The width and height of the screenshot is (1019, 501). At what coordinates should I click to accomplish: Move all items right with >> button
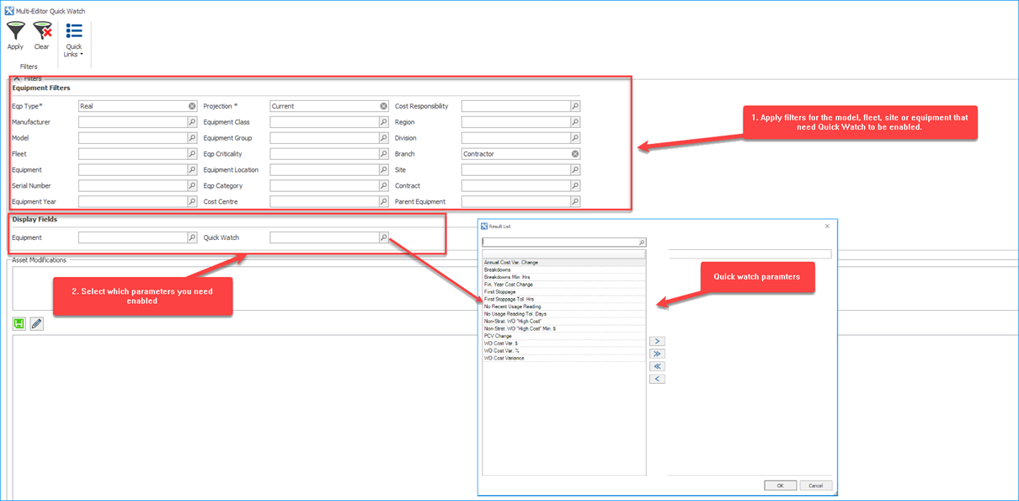point(658,354)
